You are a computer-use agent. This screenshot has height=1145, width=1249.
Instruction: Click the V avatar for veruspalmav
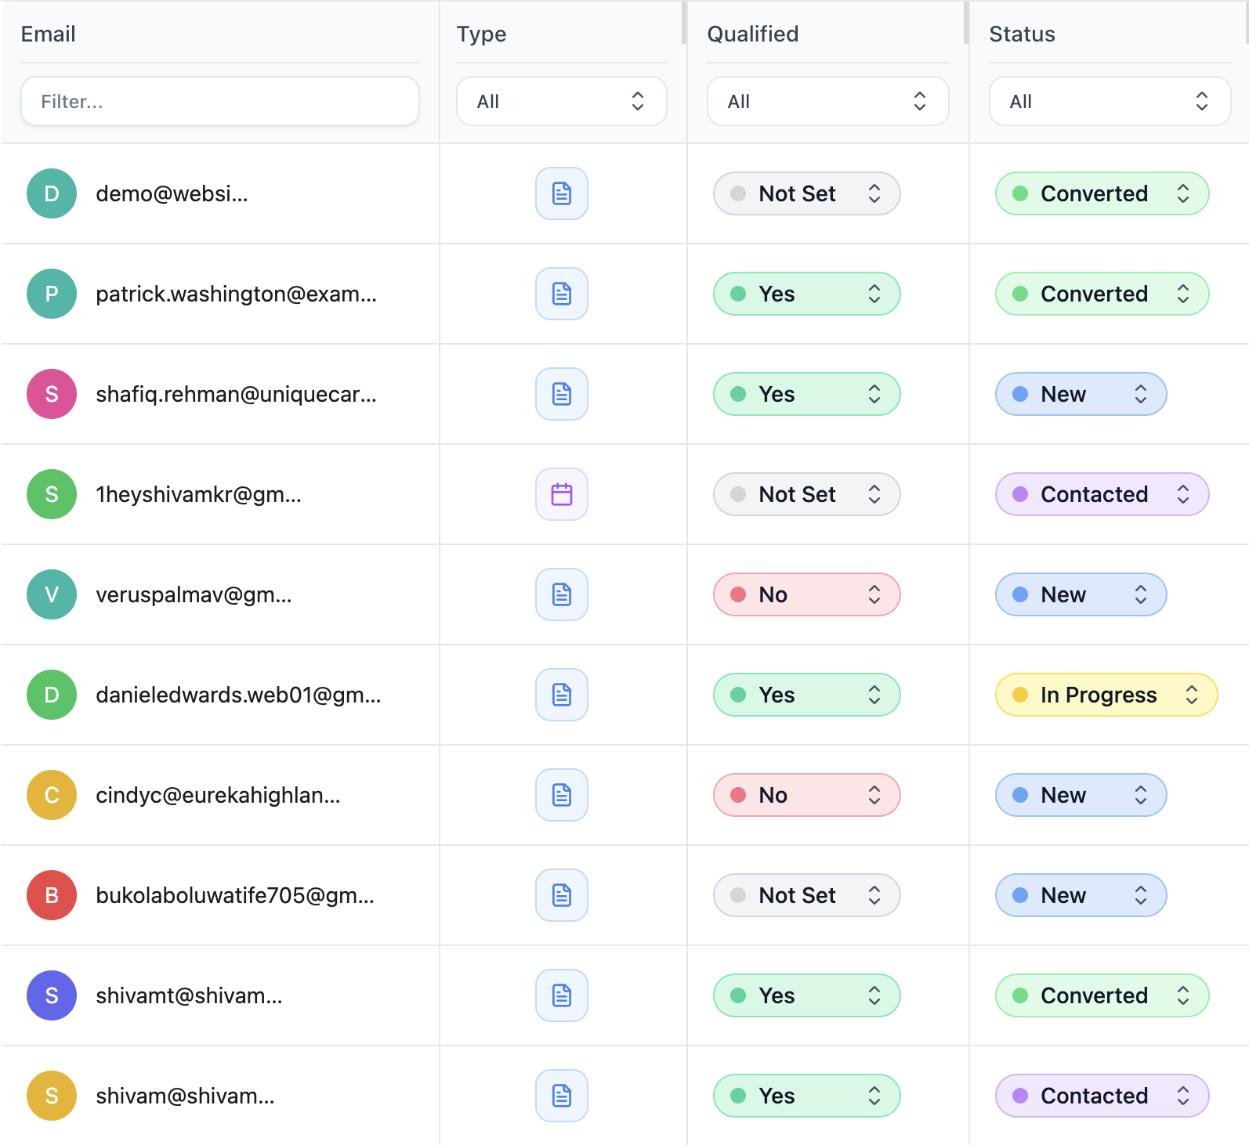(52, 594)
